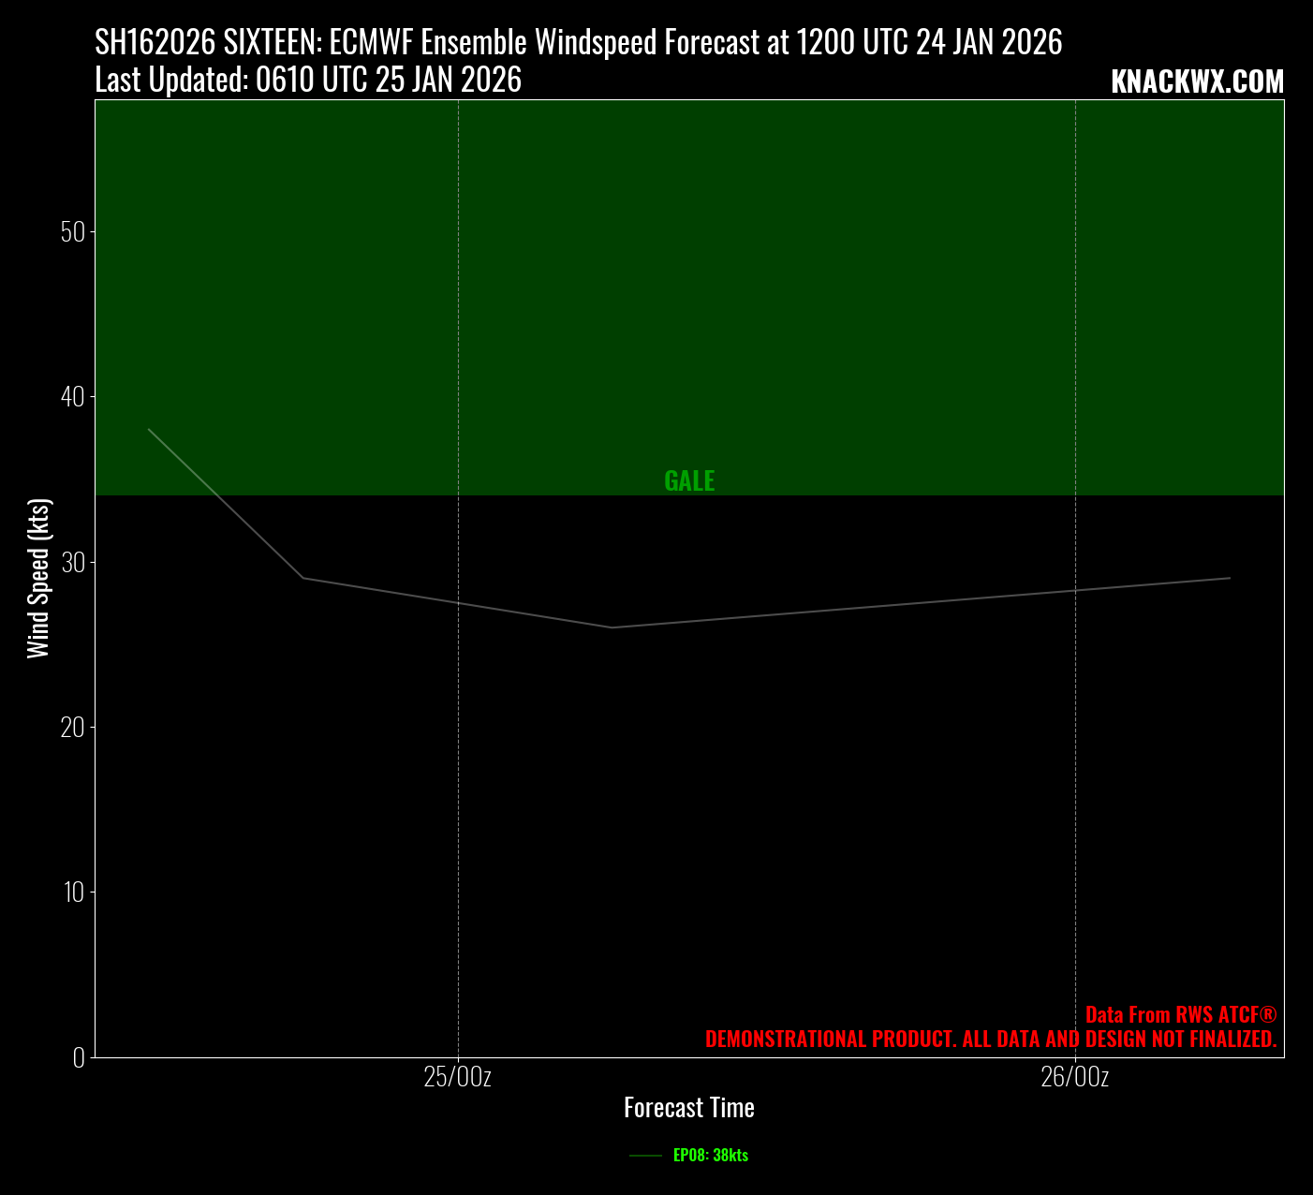Click the 0 knot y-axis tick label
This screenshot has height=1195, width=1313.
[x=79, y=1057]
